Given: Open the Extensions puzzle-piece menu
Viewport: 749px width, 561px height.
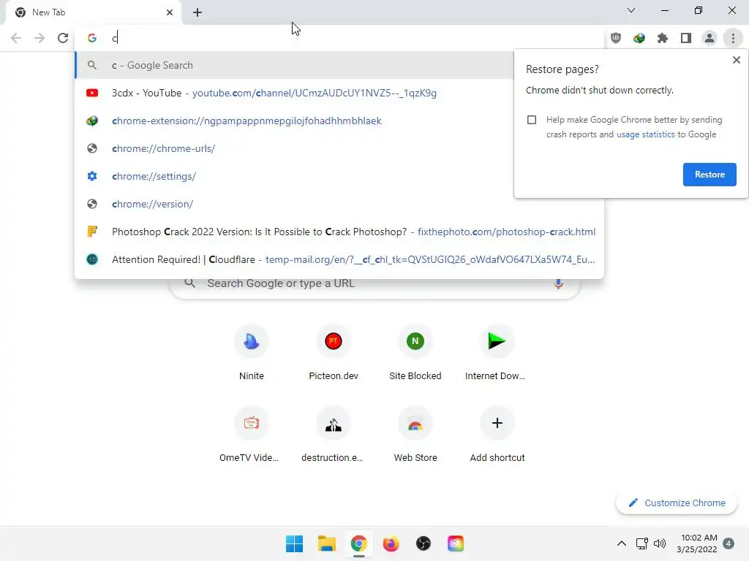Looking at the screenshot, I should pyautogui.click(x=663, y=38).
